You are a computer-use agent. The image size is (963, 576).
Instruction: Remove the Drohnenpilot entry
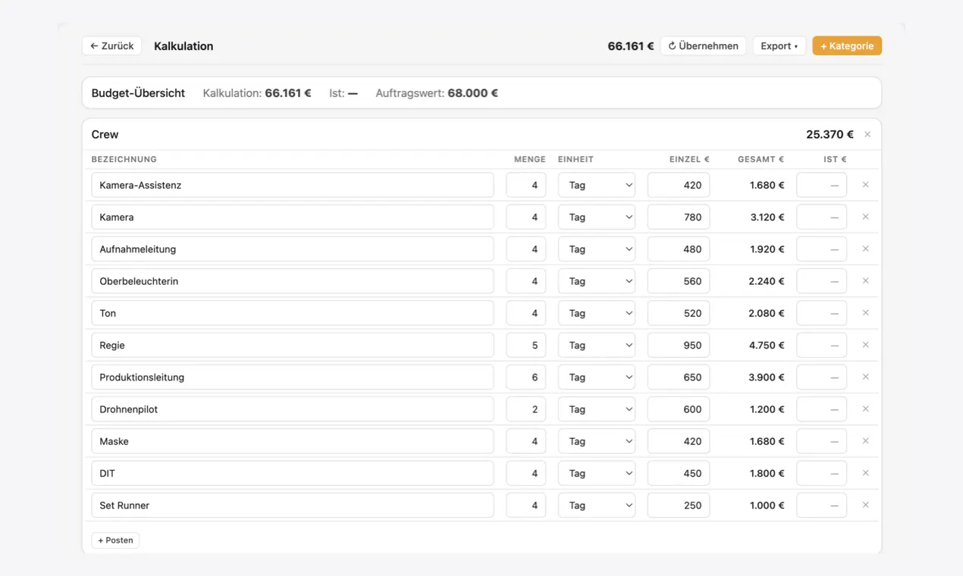[865, 409]
